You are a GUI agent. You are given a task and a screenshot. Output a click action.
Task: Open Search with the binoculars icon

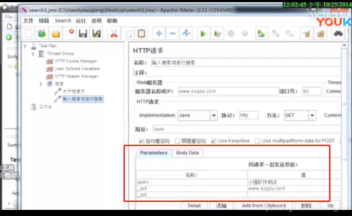(338, 33)
